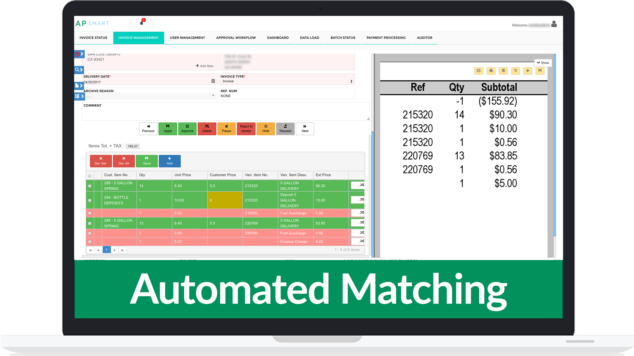The image size is (634, 356).
Task: Check the 288 - 5 GALLON SPRING row
Action: pos(90,186)
